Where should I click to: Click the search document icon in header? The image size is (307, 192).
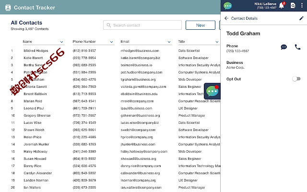tap(293, 5)
